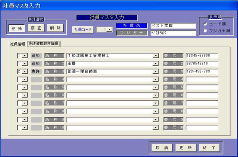Click the 番号3 field with 123-456-789
Viewport: 238px width, 157px height.
coord(202,71)
